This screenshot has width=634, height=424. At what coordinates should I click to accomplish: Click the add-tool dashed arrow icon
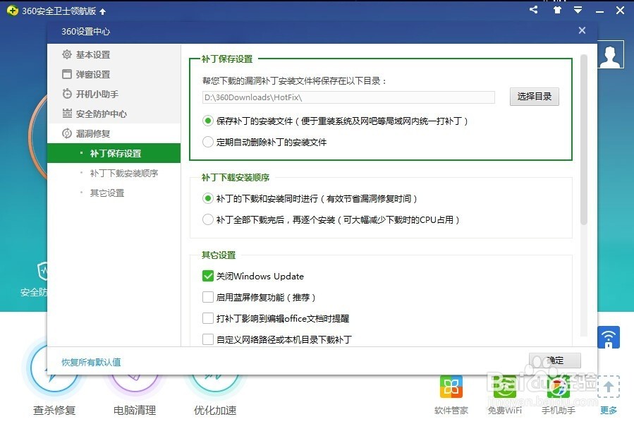[609, 387]
